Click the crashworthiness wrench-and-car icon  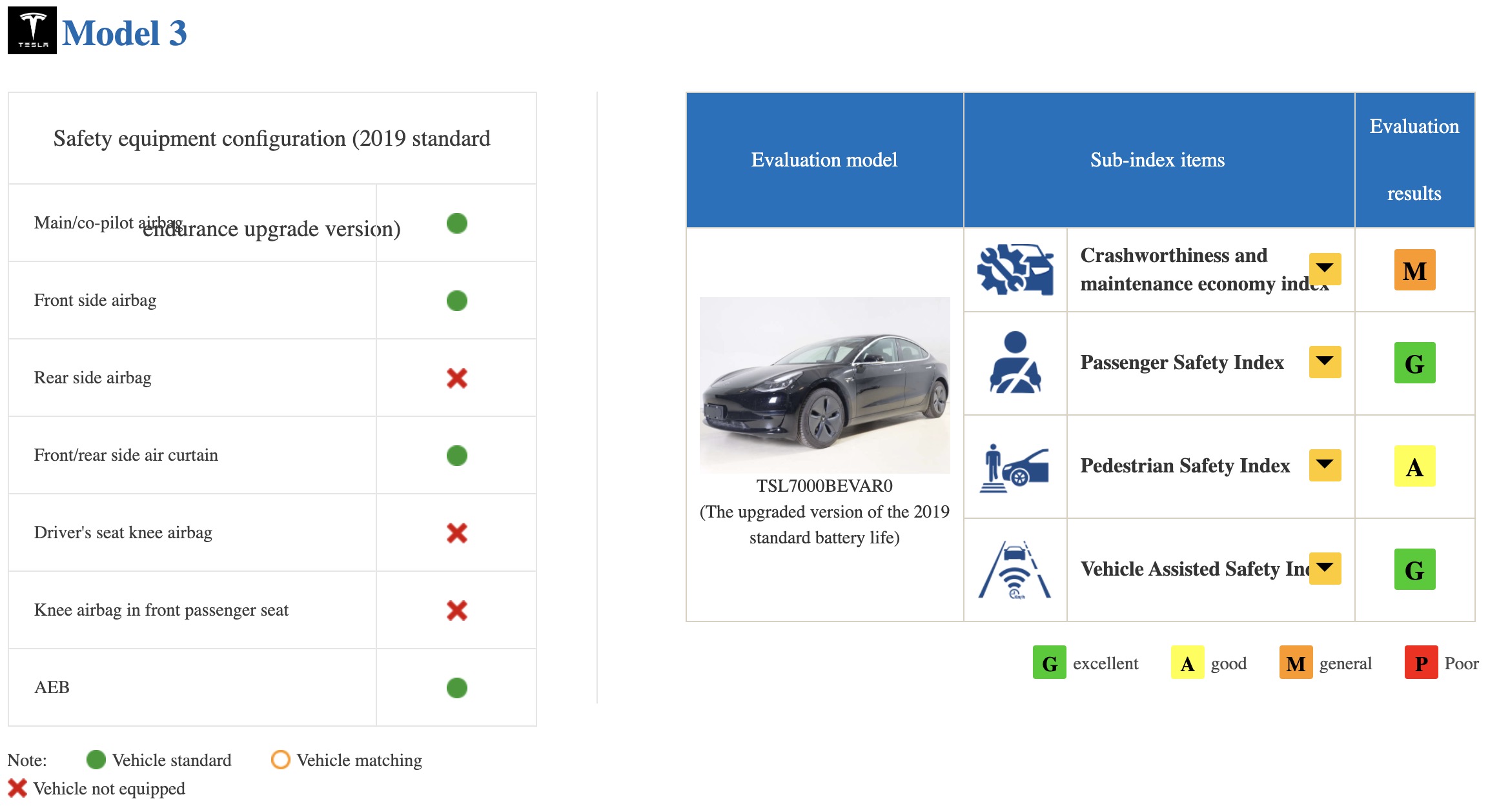coord(1015,270)
